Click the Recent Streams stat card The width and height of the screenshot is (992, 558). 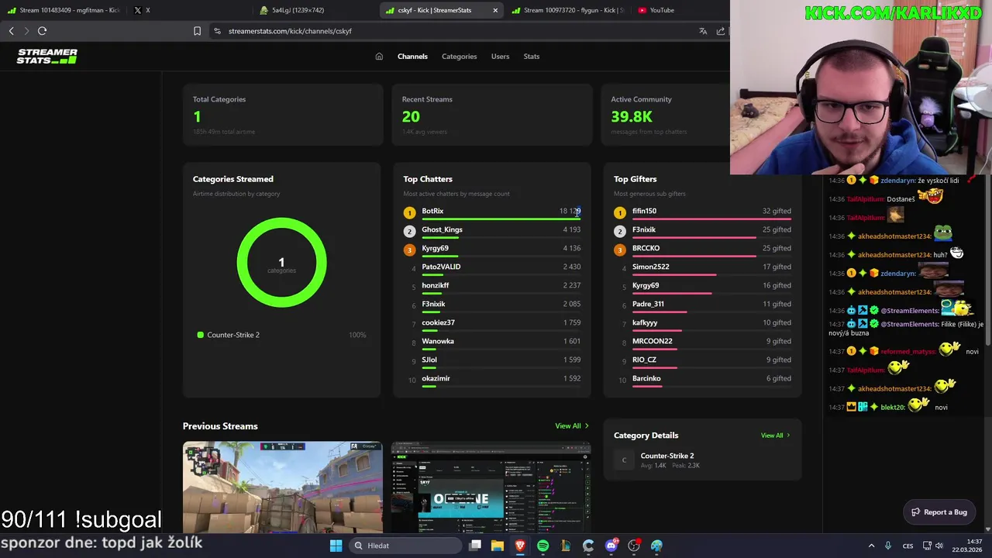tap(492, 115)
